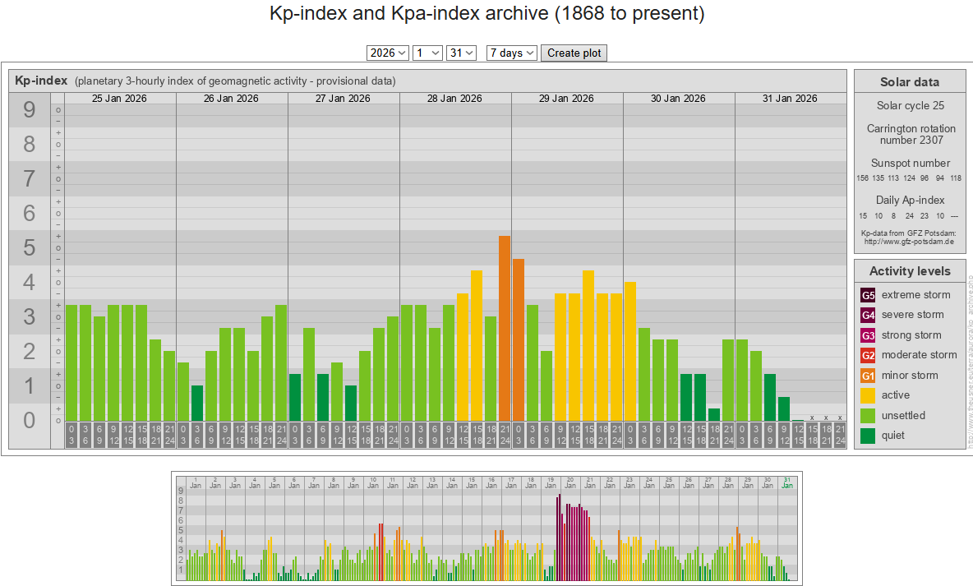Image resolution: width=973 pixels, height=586 pixels.
Task: Click the 'Kp-index' panel title
Action: coord(41,81)
